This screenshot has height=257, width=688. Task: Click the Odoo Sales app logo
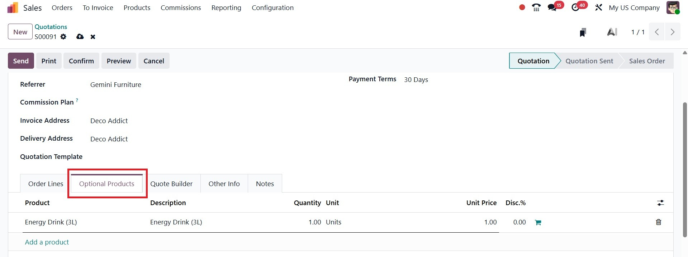coord(13,8)
